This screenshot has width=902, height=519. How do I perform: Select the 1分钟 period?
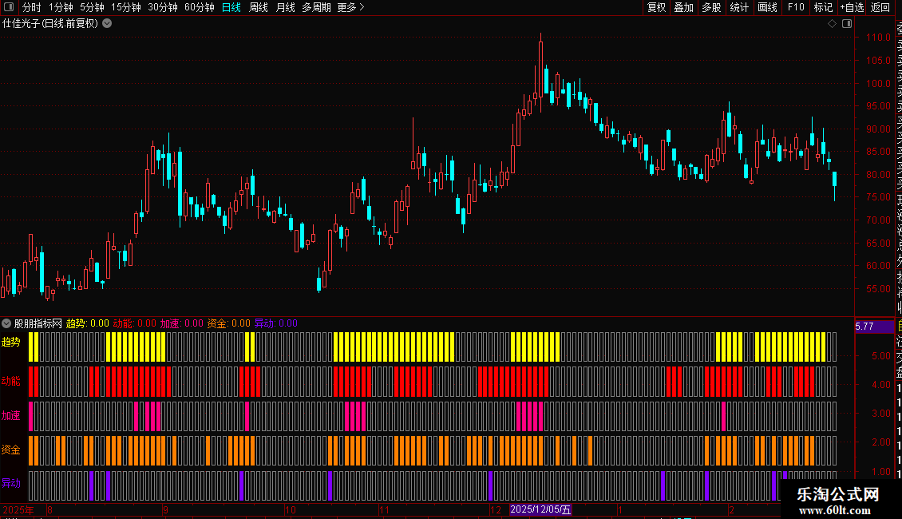pos(61,7)
